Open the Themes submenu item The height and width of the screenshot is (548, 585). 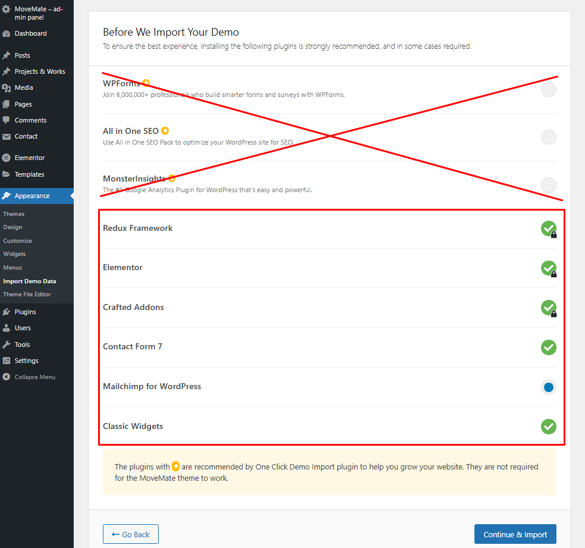[x=14, y=214]
